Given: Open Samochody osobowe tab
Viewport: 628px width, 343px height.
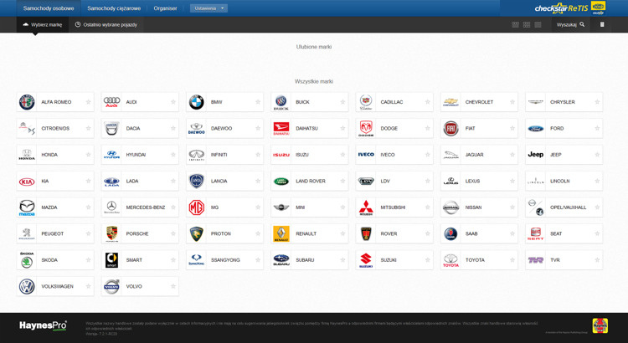Looking at the screenshot, I should (49, 8).
